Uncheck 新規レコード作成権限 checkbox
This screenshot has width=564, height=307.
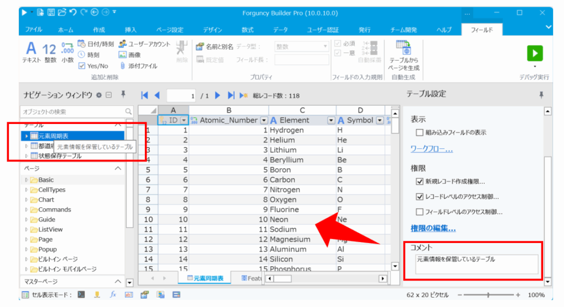[419, 181]
